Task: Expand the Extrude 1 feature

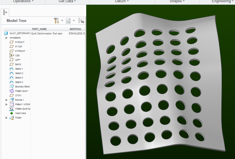Action: click(x=6, y=100)
